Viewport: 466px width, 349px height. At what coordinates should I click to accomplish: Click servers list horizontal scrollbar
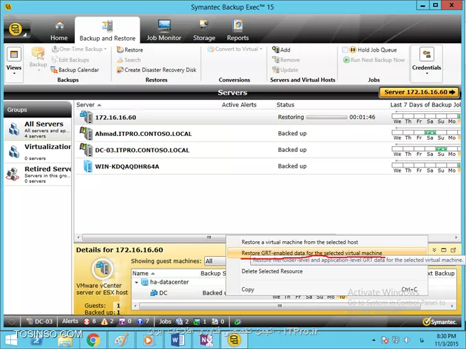[208, 237]
